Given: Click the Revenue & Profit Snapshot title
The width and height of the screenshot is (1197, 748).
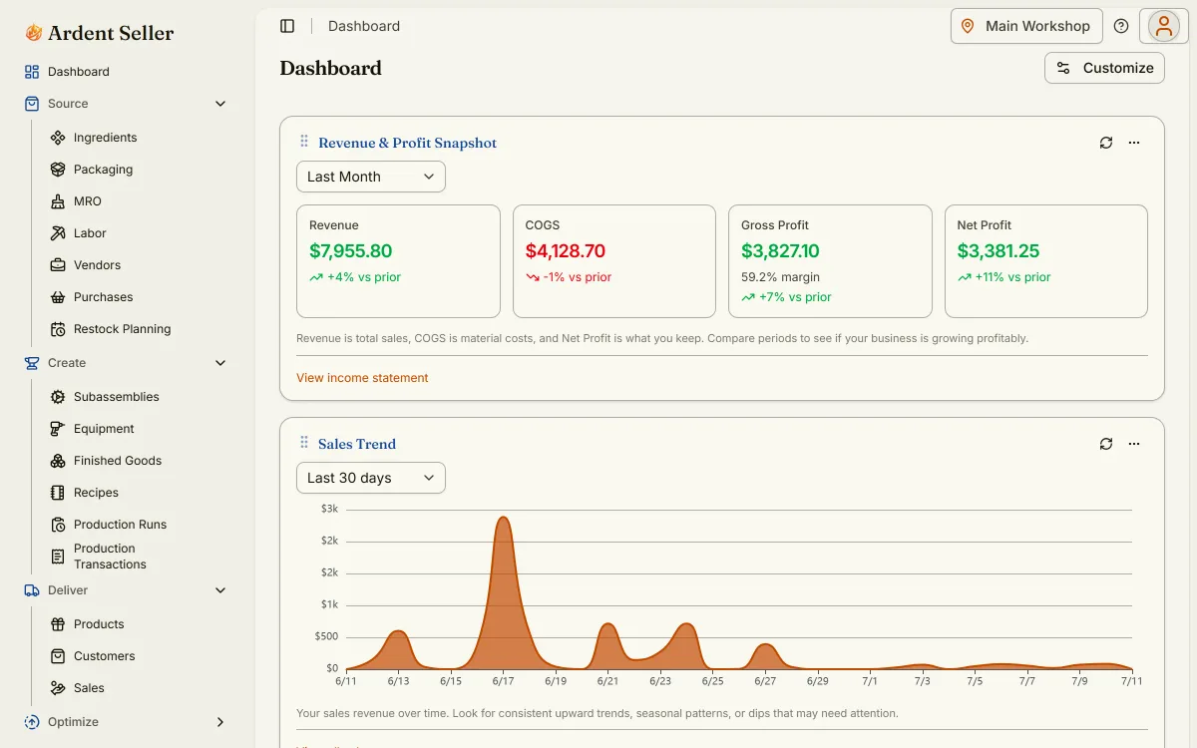Looking at the screenshot, I should click(x=407, y=143).
